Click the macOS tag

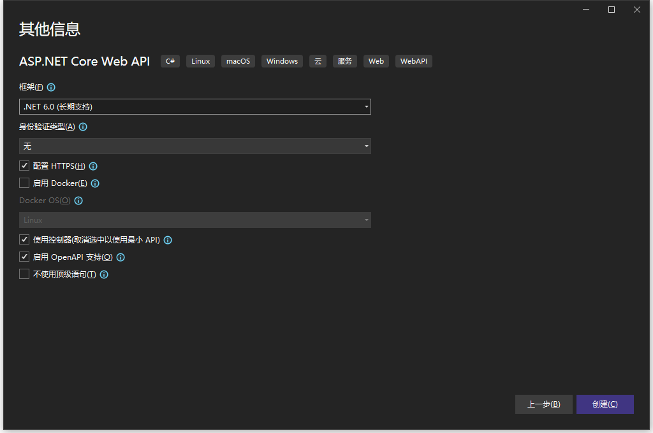point(238,61)
